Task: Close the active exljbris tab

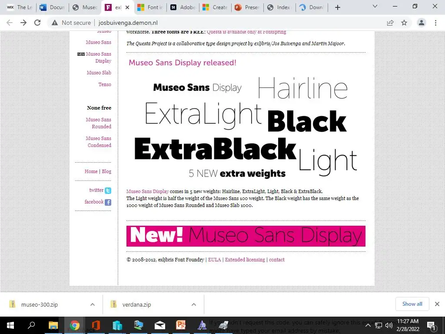Action: point(127,7)
